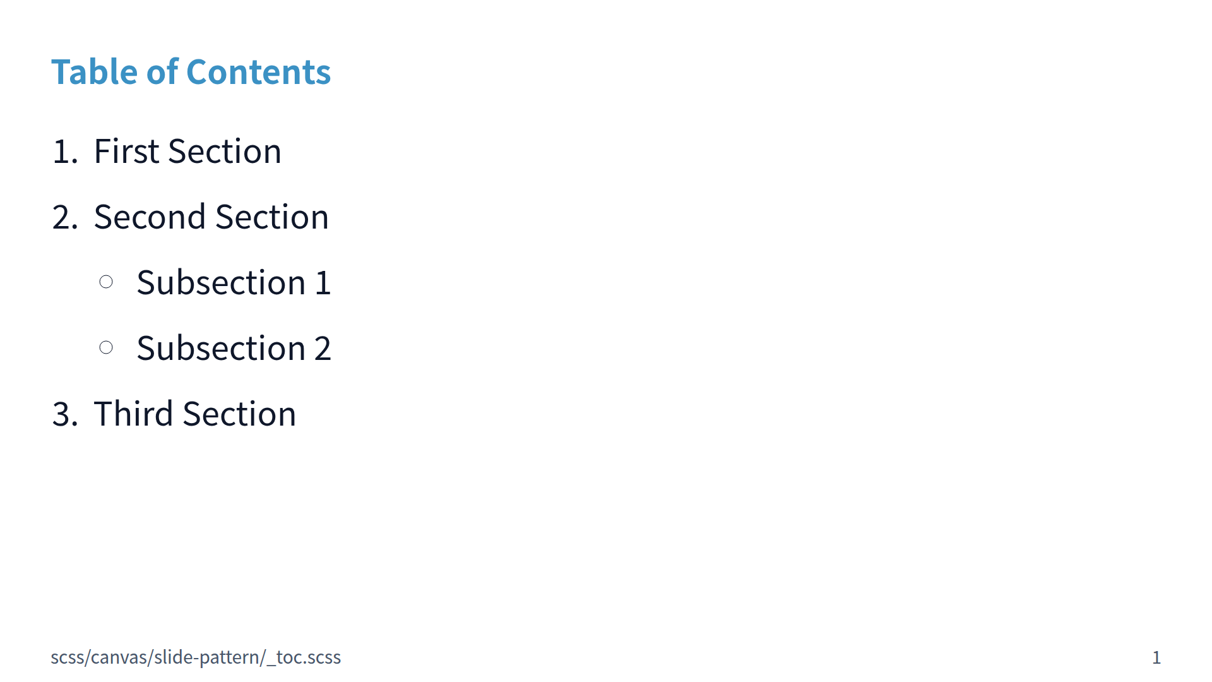Select the Subsection 2 item
Image resolution: width=1212 pixels, height=682 pixels.
tap(234, 349)
